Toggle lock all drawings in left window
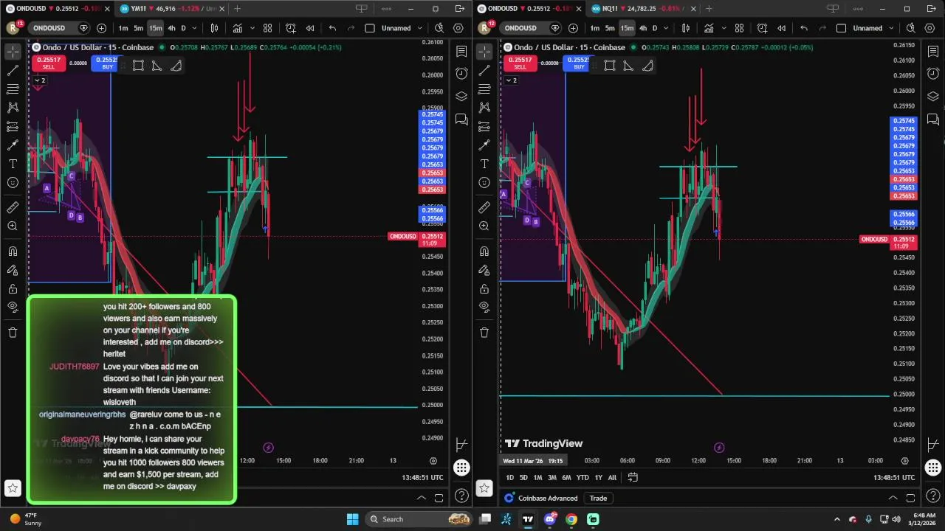Viewport: 945px width, 531px height. tap(13, 289)
